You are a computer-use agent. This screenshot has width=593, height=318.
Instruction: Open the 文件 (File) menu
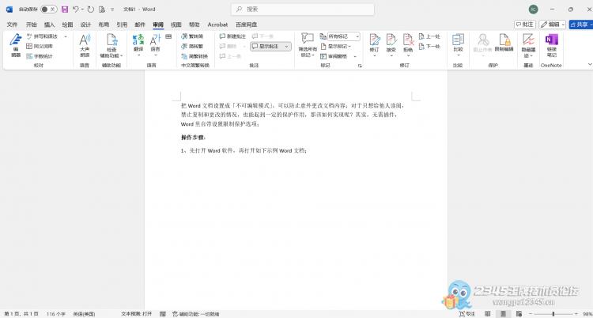tap(12, 25)
